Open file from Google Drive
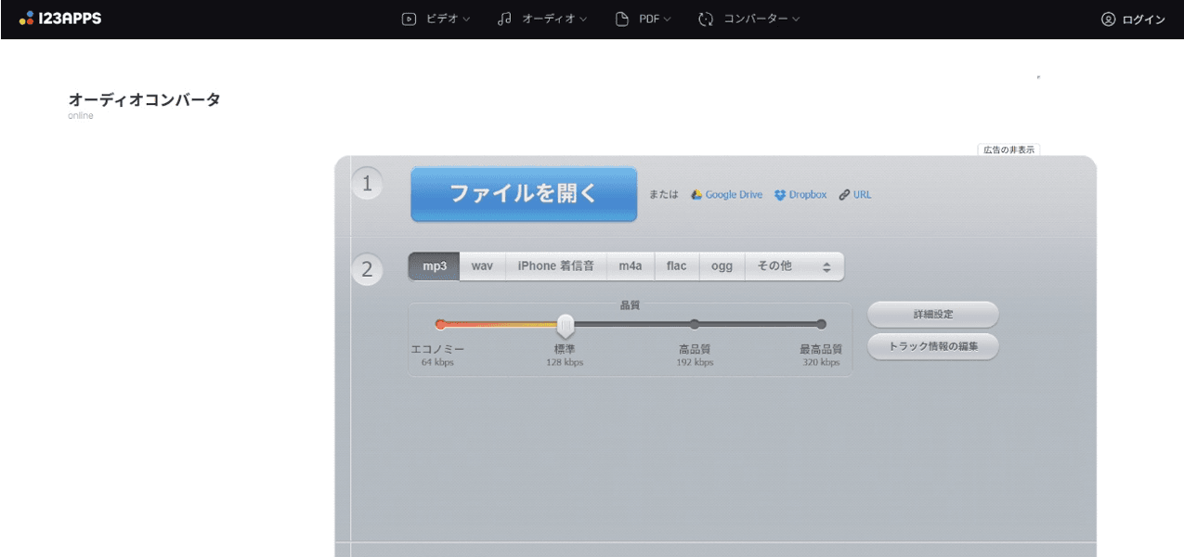 tap(726, 195)
